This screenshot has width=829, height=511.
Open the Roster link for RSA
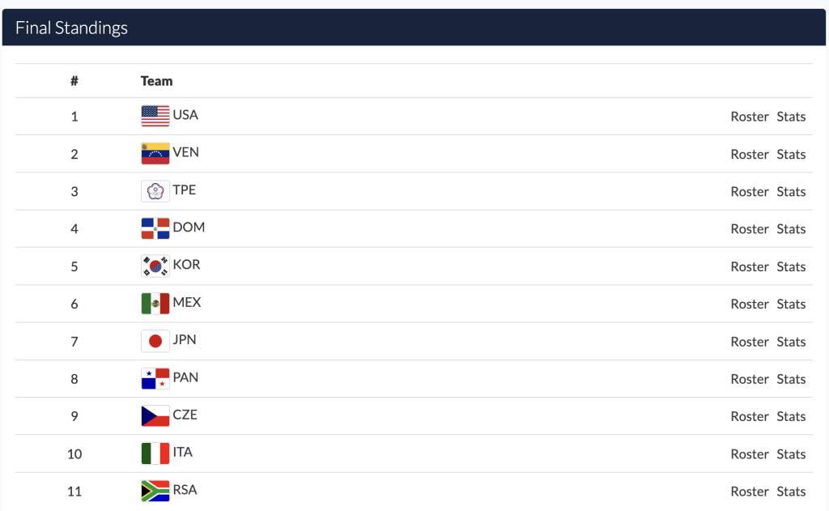click(749, 492)
